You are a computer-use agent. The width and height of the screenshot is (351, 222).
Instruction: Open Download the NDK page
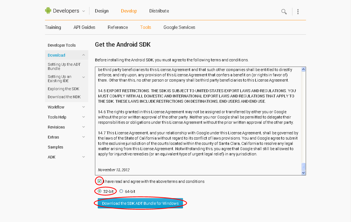click(x=64, y=97)
